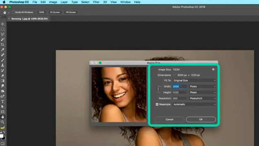Toggle Scroll All Windows checkbox
This screenshot has width=259, height=146.
pos(13,12)
